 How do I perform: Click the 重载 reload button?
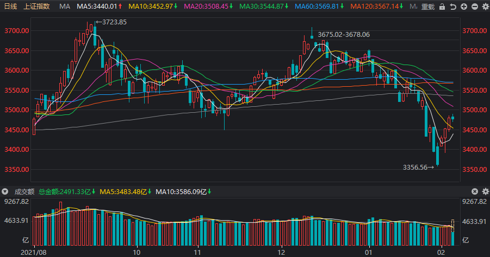point(428,7)
